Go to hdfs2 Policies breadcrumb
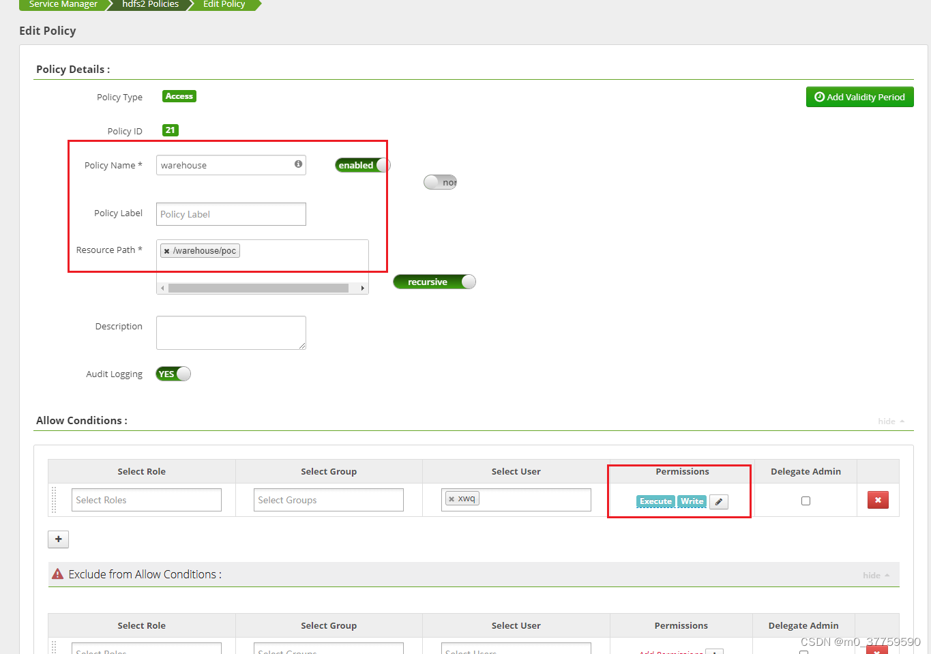Image resolution: width=931 pixels, height=654 pixels. pos(151,4)
